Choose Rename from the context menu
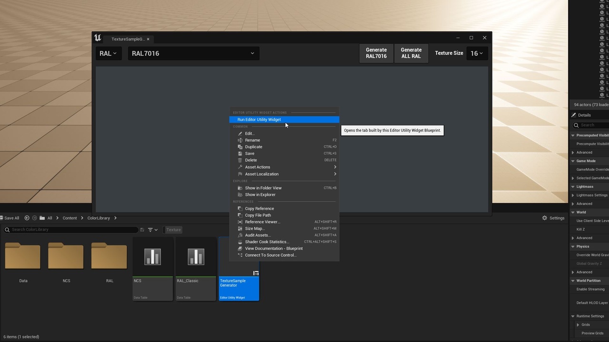This screenshot has width=609, height=342. click(x=284, y=140)
